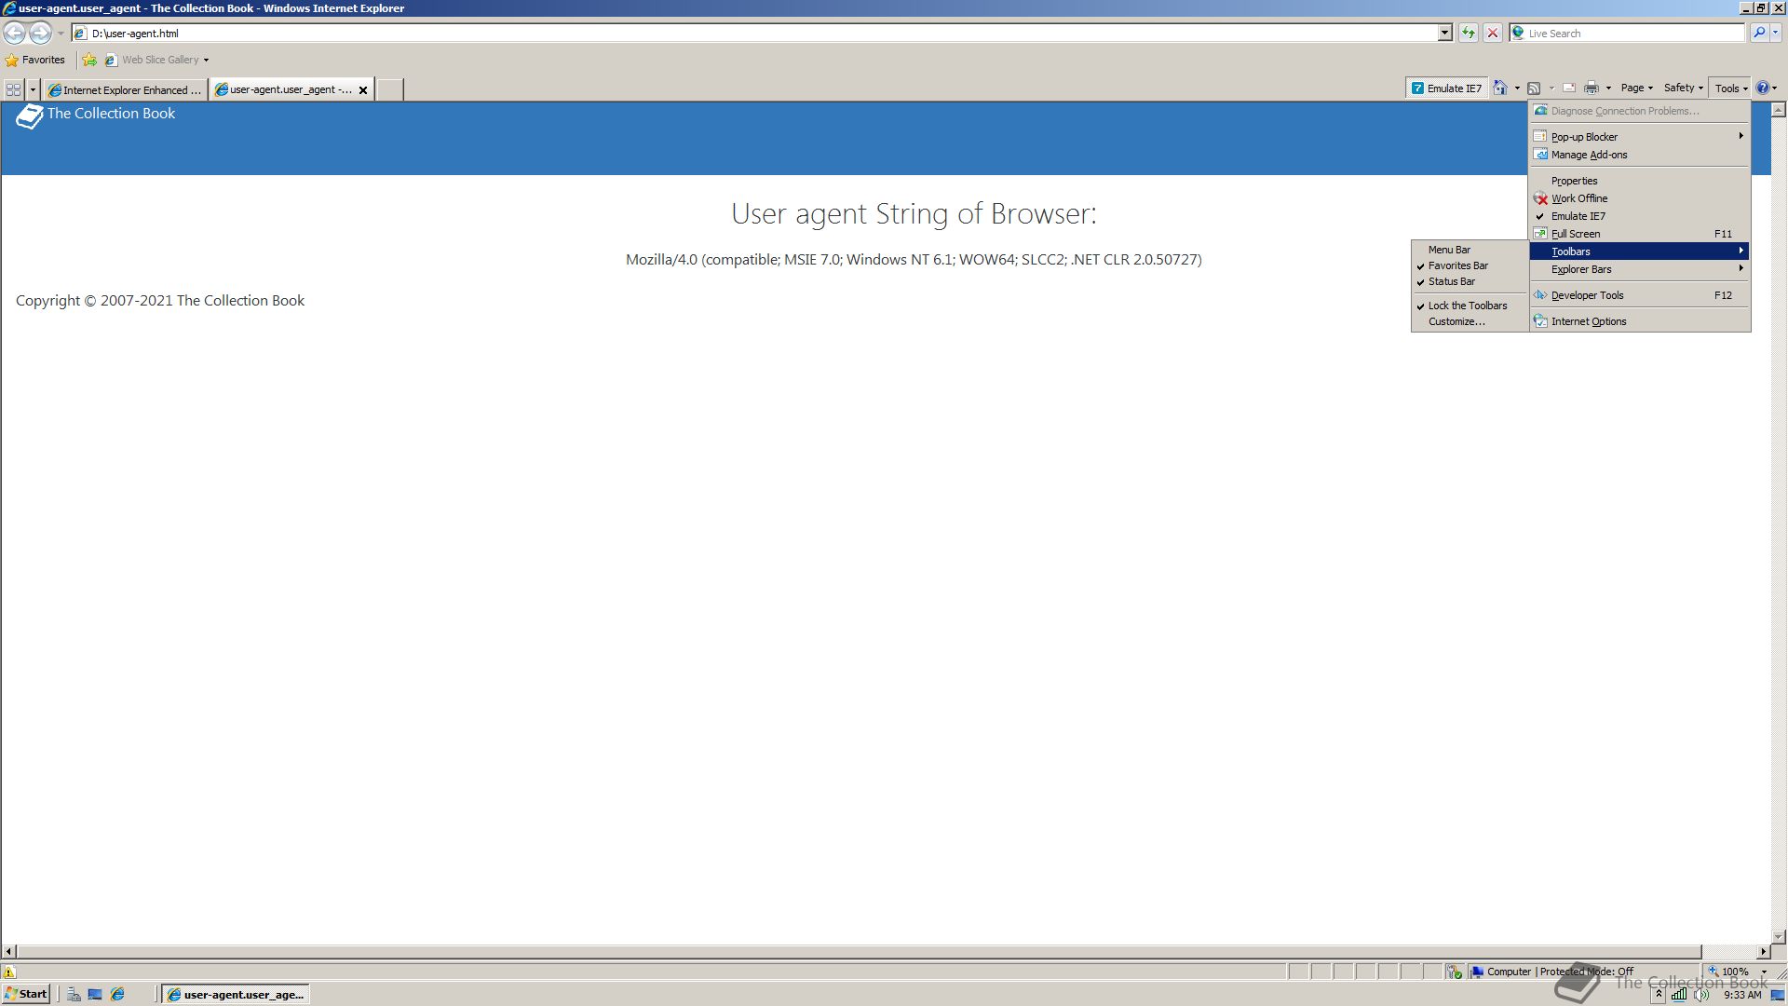The height and width of the screenshot is (1006, 1788).
Task: Click the volume speaker tray icon
Action: click(1700, 995)
